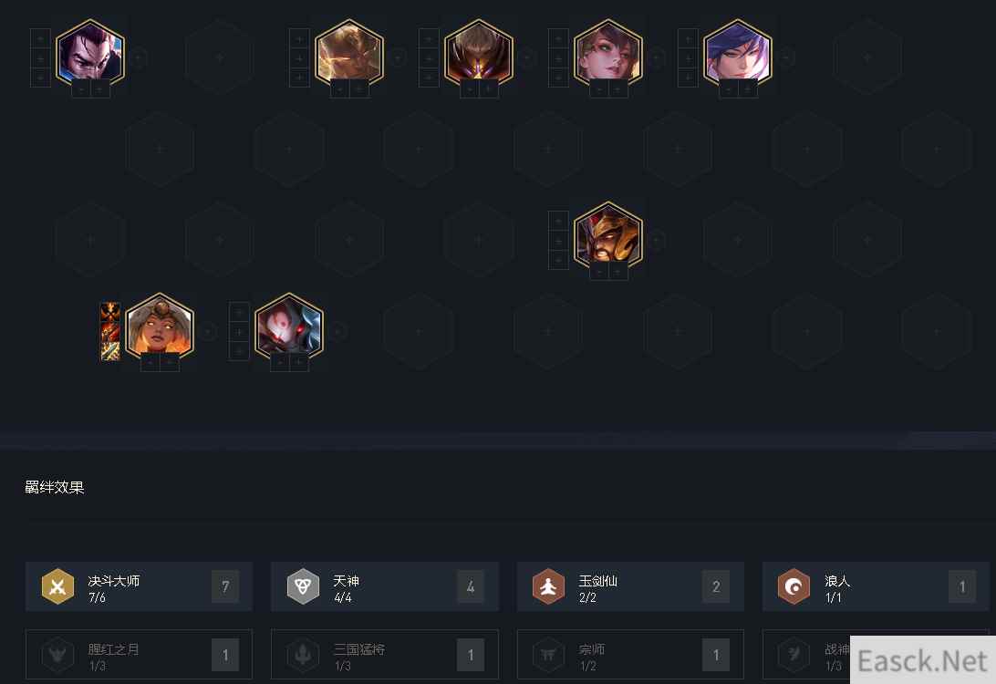Open the 玉剑仙 trait card
The height and width of the screenshot is (684, 996).
point(630,586)
